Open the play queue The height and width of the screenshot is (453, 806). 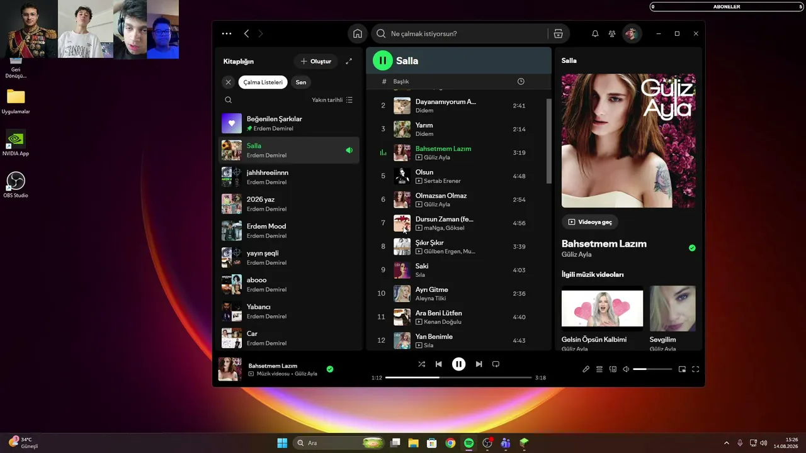[599, 369]
